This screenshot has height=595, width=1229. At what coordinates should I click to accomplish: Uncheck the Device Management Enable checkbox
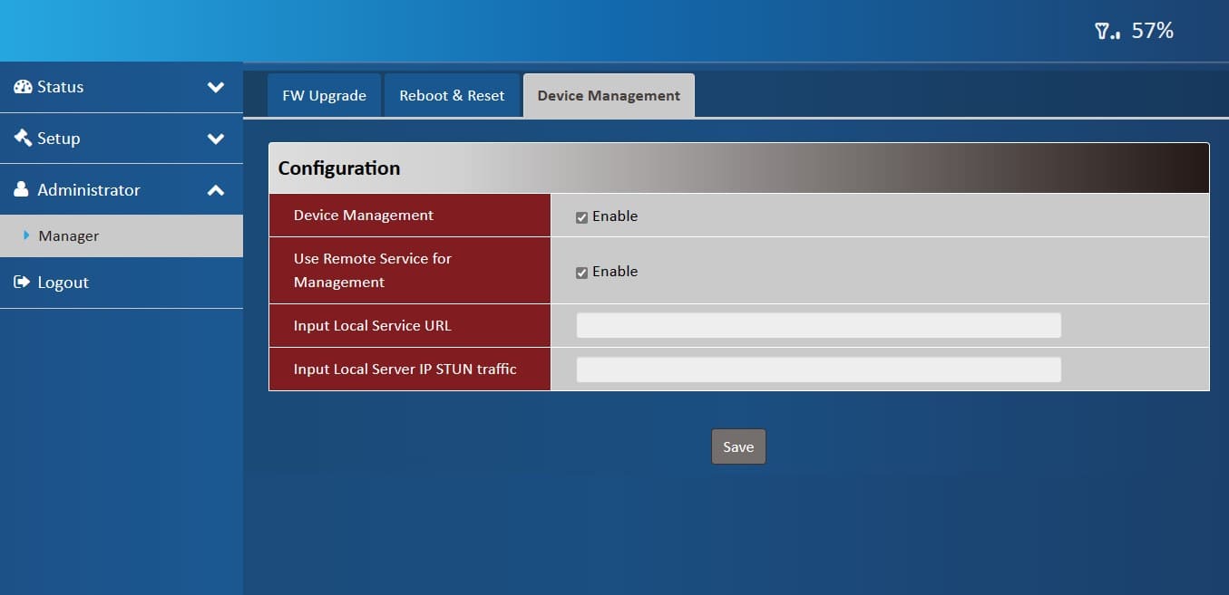coord(582,217)
